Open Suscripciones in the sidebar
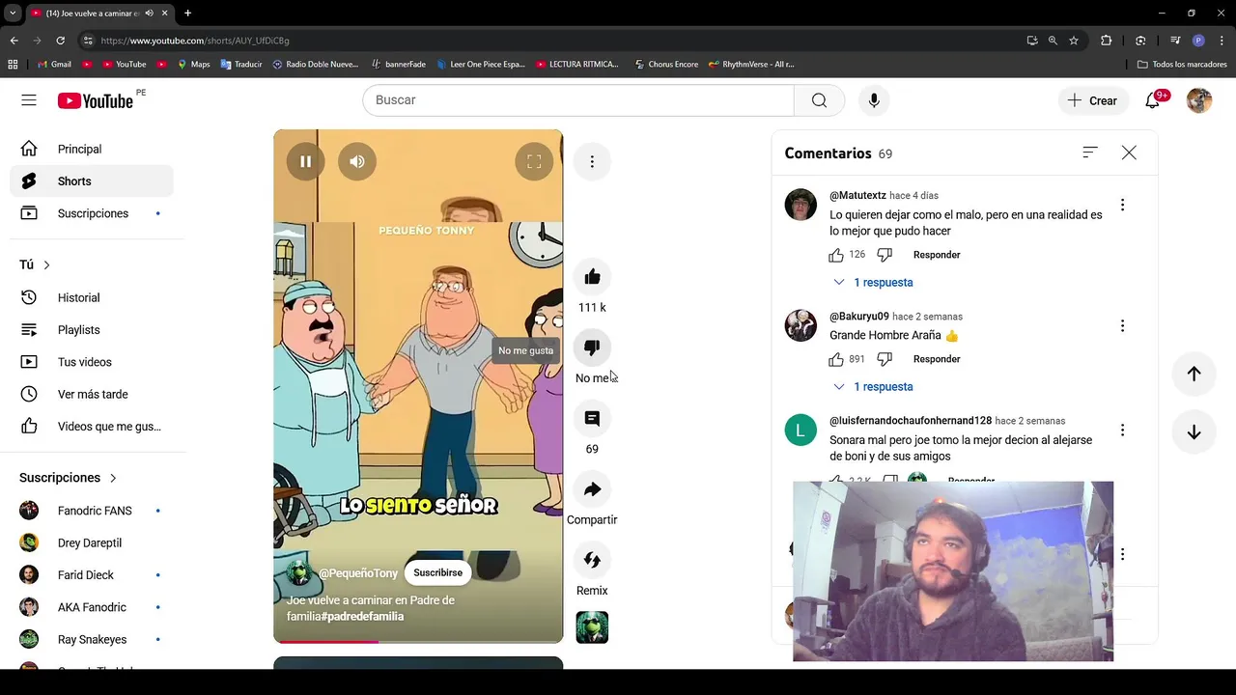This screenshot has width=1236, height=695. 92,213
